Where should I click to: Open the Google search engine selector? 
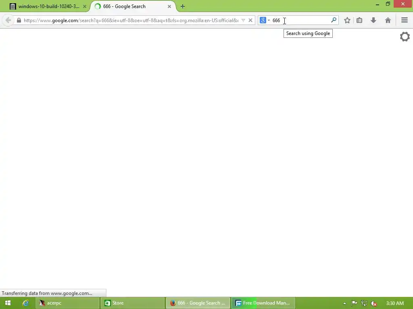point(265,20)
